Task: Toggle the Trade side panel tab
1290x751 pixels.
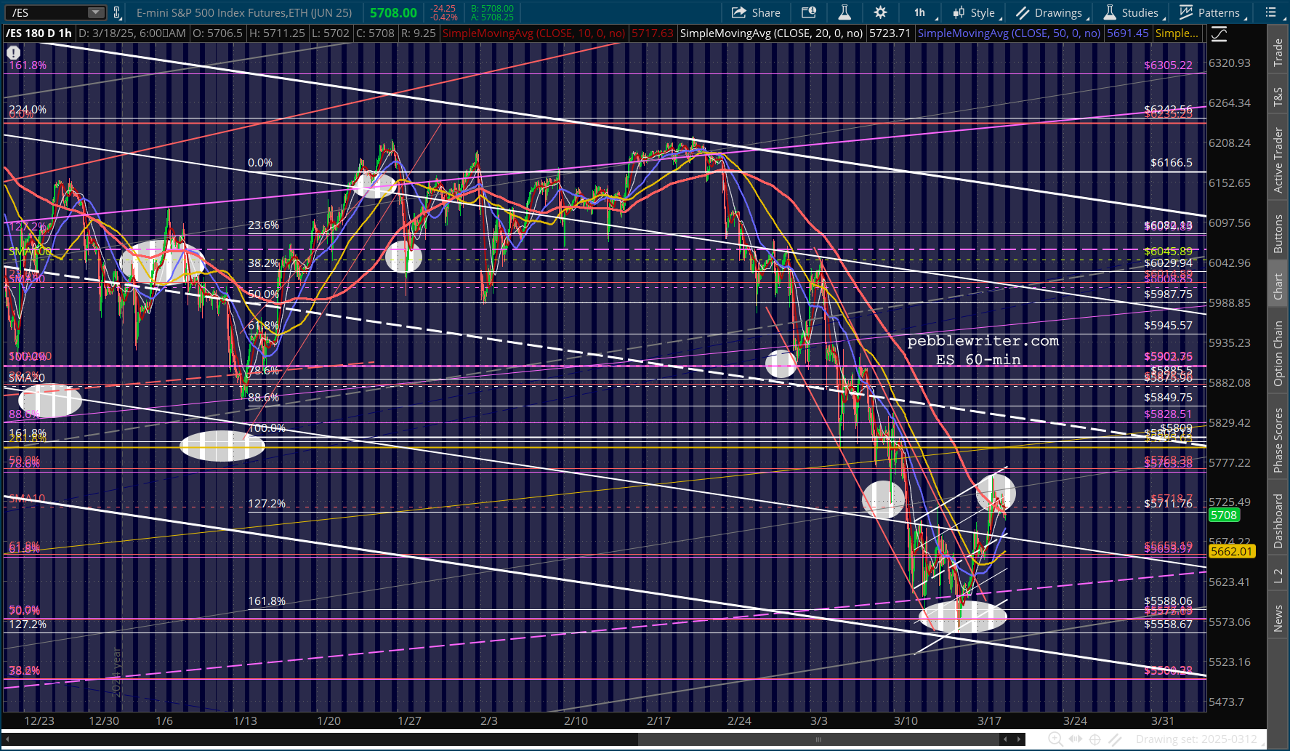Action: tap(1278, 52)
